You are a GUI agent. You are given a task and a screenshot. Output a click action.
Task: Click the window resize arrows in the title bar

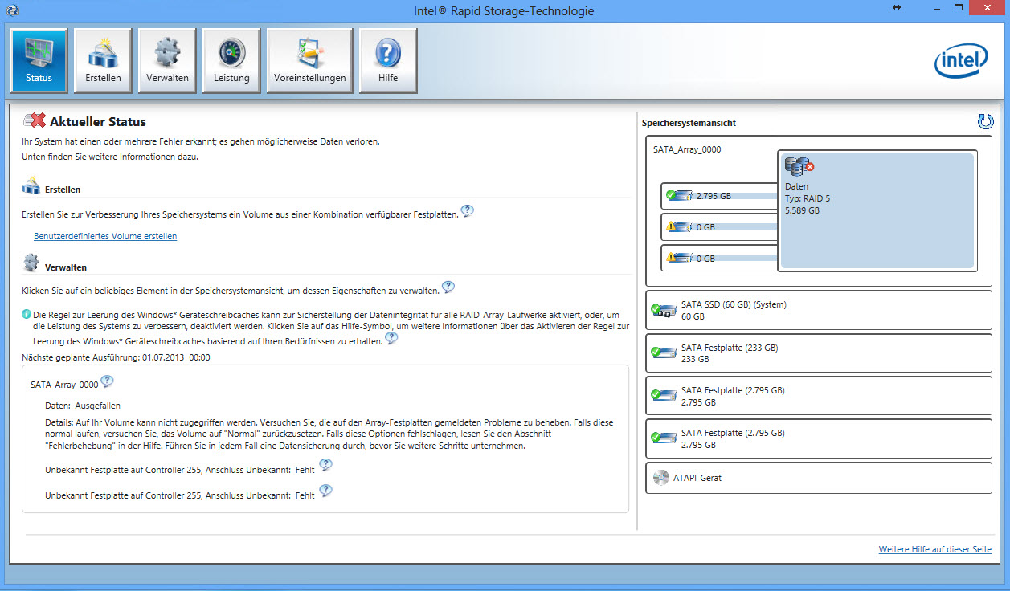coord(898,8)
